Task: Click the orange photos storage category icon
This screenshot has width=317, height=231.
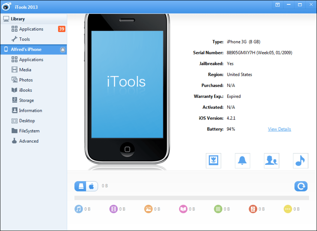Action: click(148, 209)
